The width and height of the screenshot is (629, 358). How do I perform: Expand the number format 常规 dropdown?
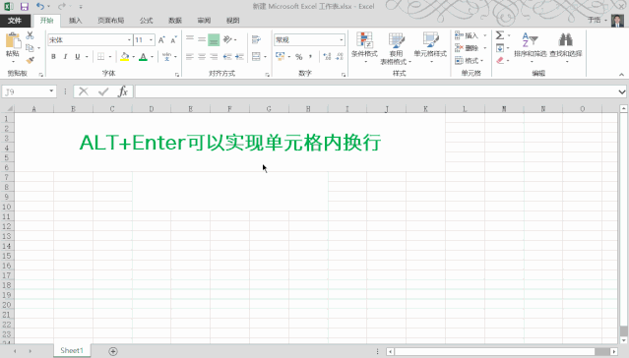[x=342, y=39]
